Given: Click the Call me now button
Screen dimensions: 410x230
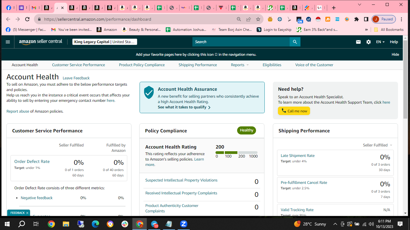Looking at the screenshot, I should point(294,111).
